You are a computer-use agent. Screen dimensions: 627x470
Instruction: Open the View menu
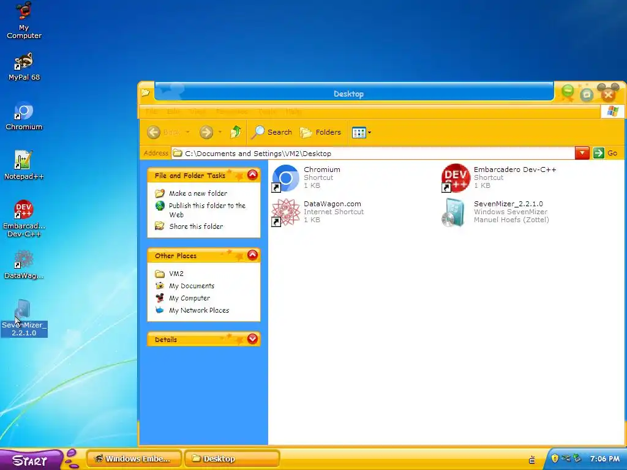pos(198,111)
